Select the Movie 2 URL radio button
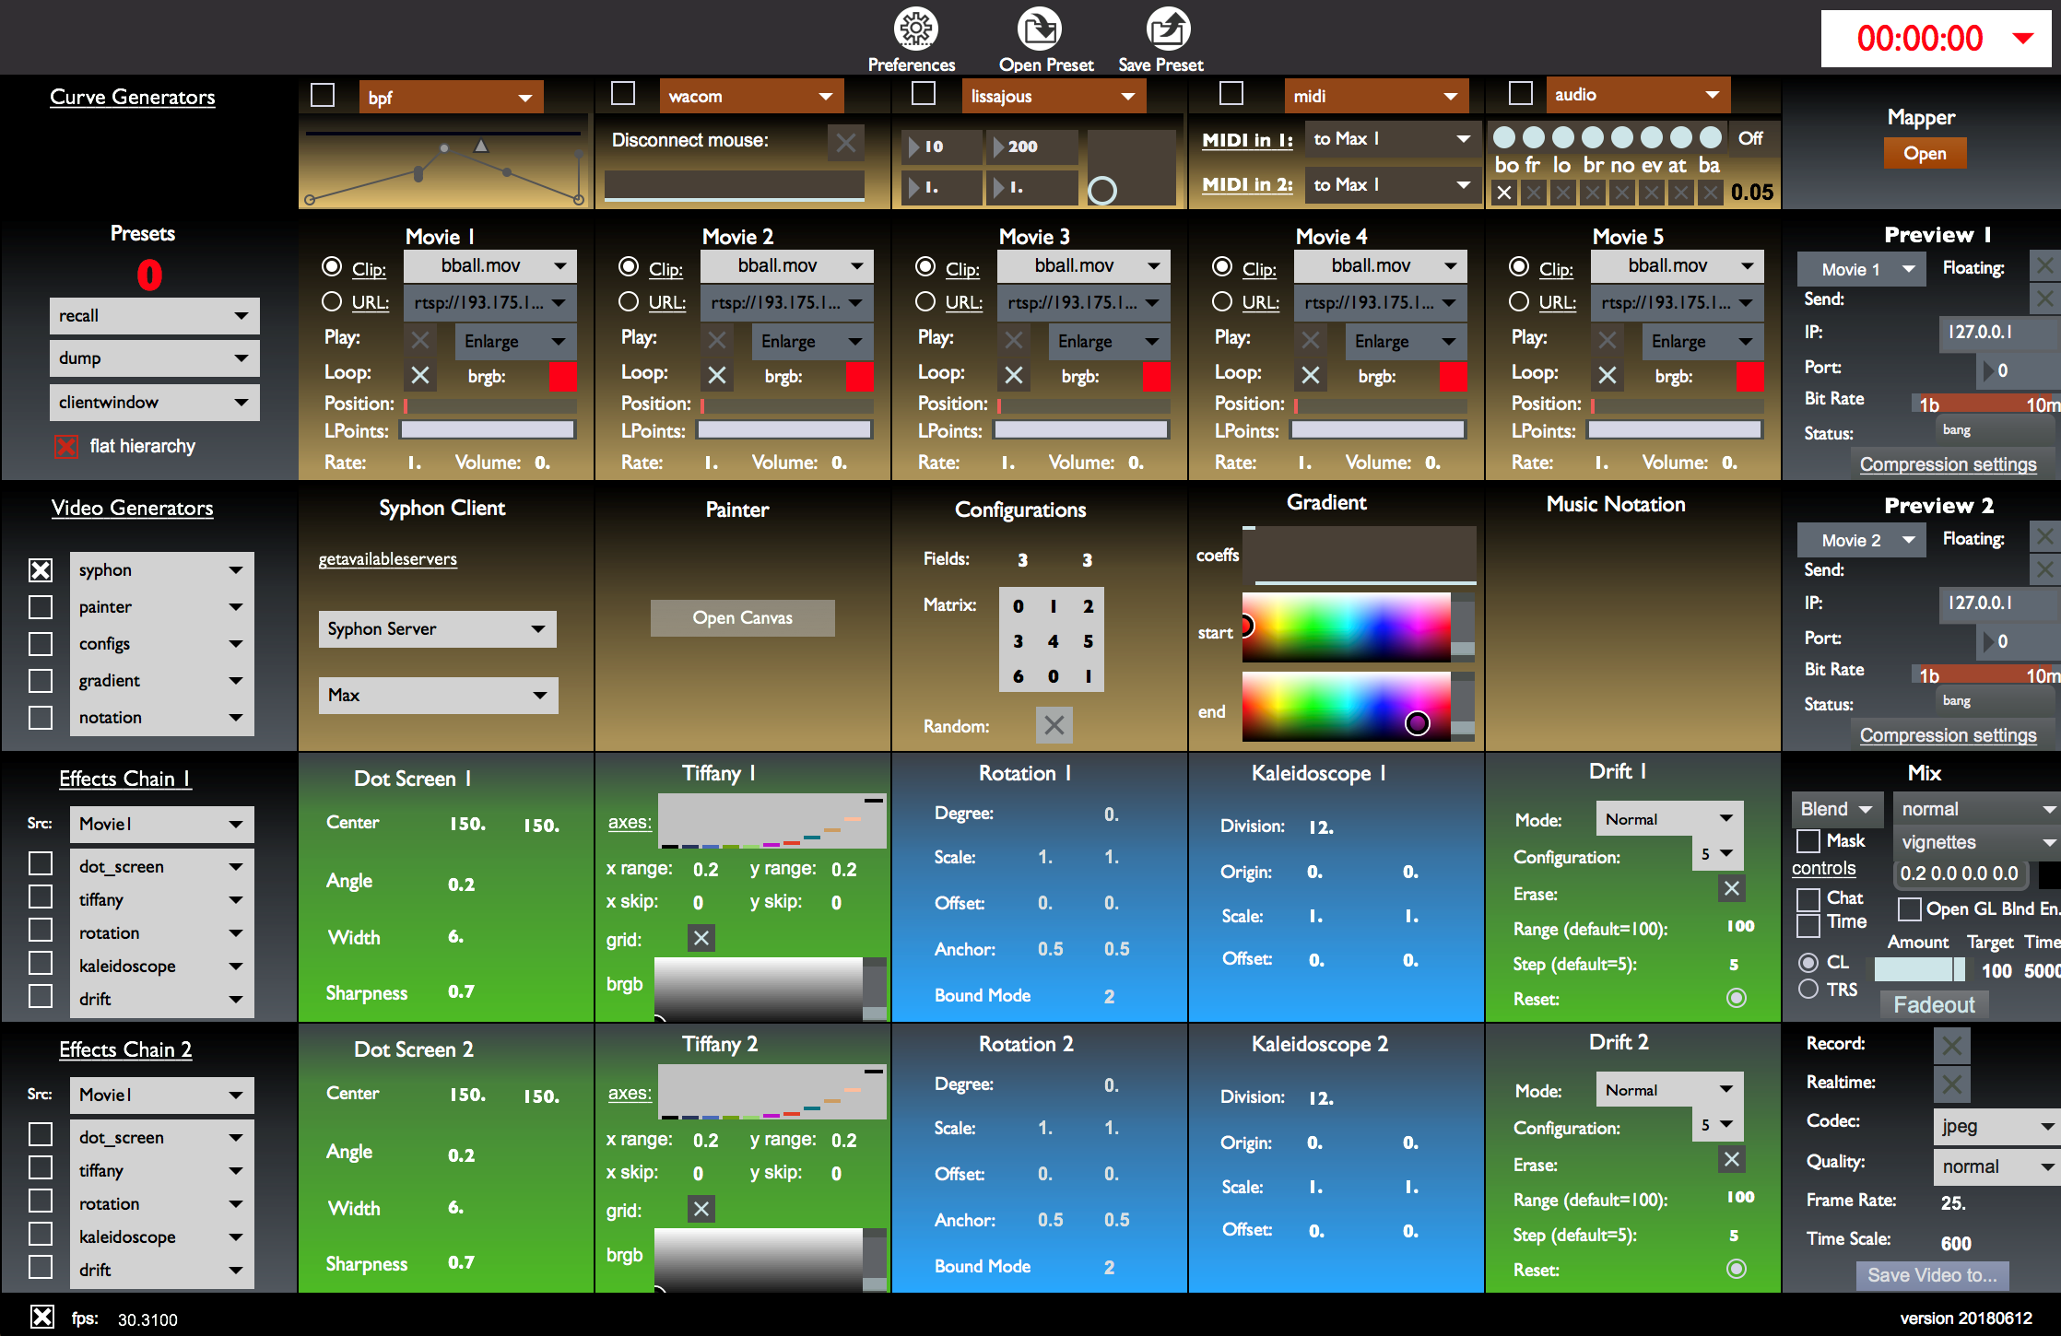The height and width of the screenshot is (1336, 2061). point(629,302)
